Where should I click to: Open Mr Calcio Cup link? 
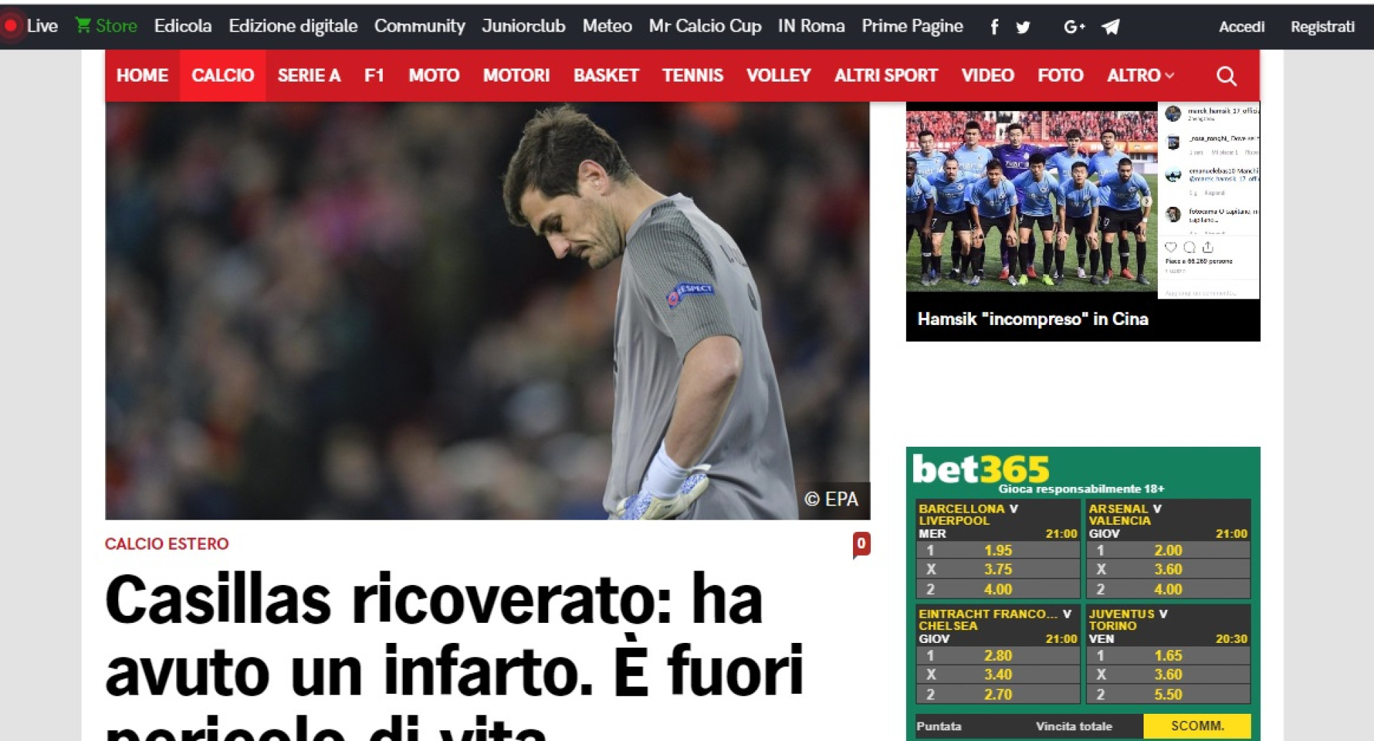click(705, 26)
